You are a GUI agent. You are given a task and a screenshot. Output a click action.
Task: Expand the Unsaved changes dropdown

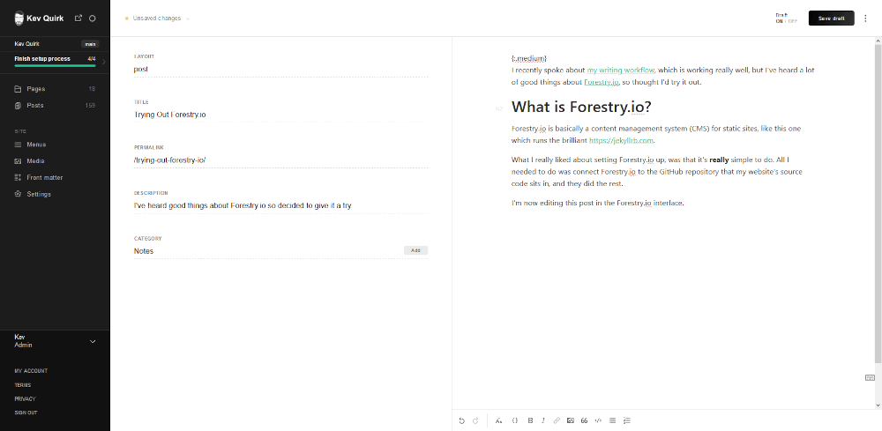[x=188, y=19]
